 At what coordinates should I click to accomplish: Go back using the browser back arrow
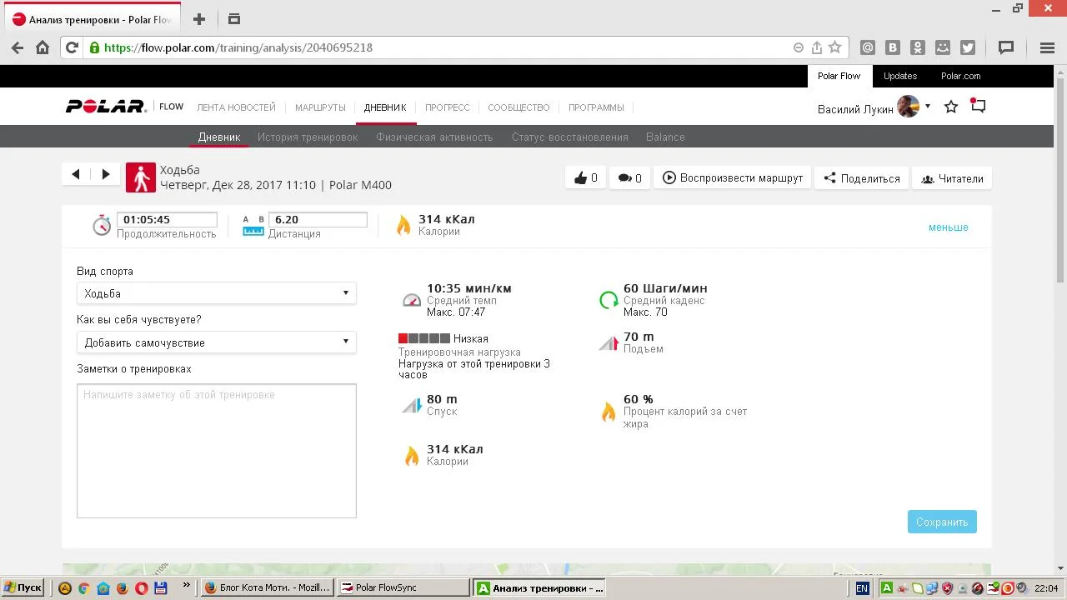[18, 47]
